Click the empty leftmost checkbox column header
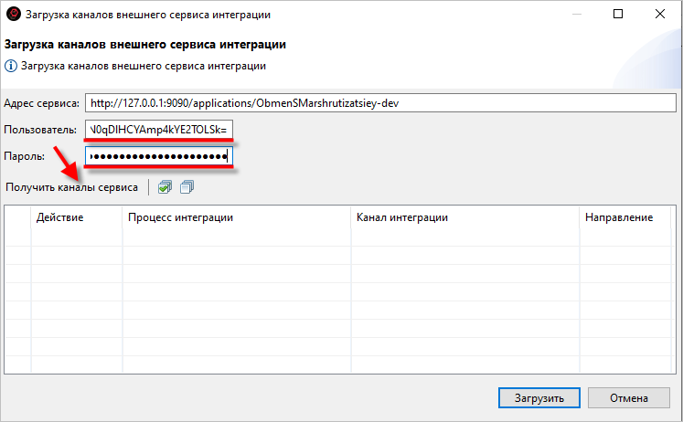 18,217
